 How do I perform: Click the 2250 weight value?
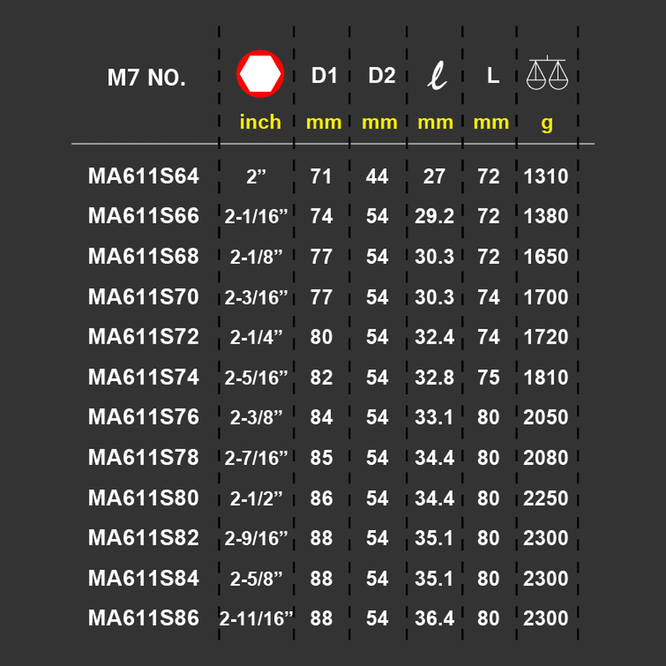pos(546,498)
